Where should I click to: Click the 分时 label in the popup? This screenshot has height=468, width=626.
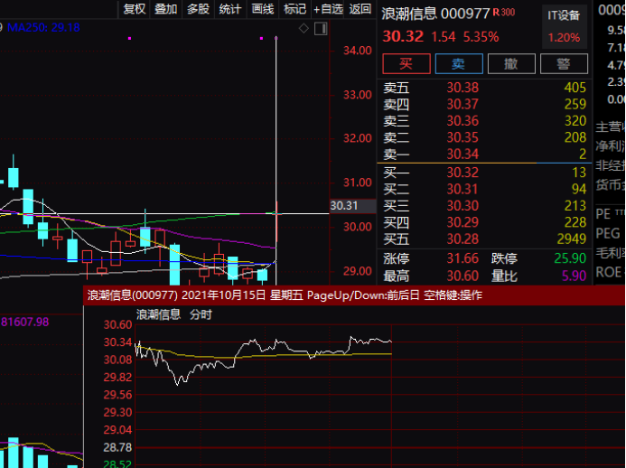[x=201, y=314]
